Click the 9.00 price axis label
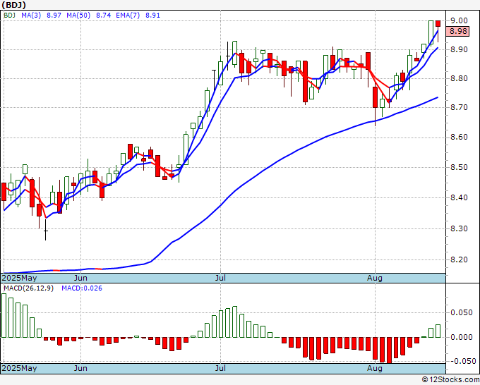The width and height of the screenshot is (480, 385). (459, 20)
